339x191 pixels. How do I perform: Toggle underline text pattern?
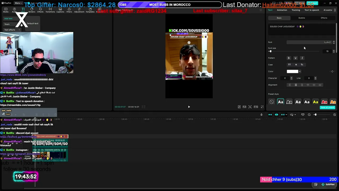(295, 58)
